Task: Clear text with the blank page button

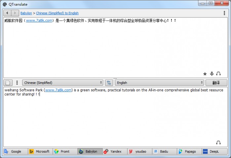Action: [x=8, y=83]
